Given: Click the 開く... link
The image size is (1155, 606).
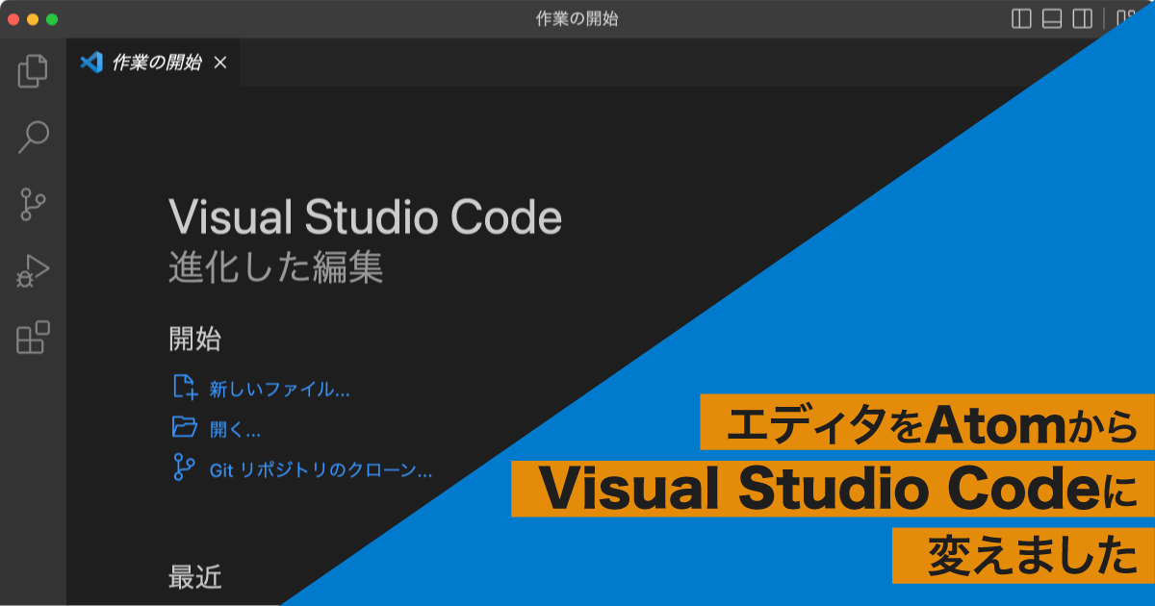Looking at the screenshot, I should tap(235, 429).
